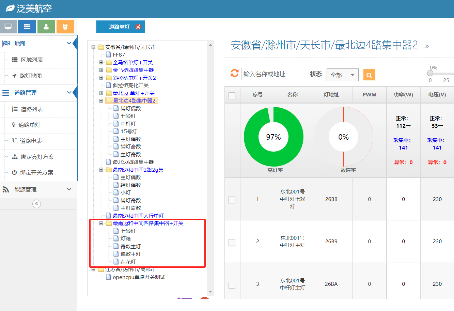Screen dimensions: 454x311
Task: Click the slider handle near 0%
Action: 430,73
